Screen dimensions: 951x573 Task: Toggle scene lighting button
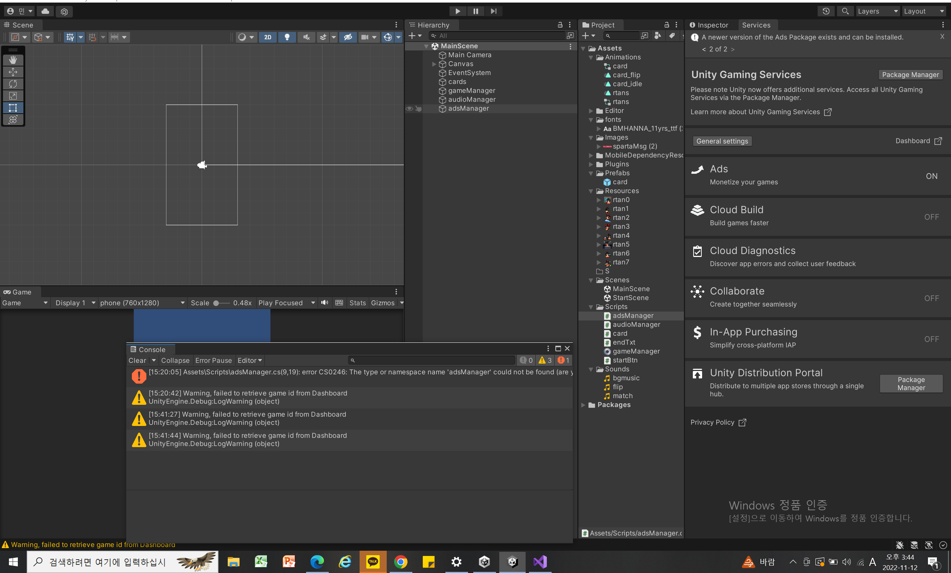[x=287, y=37]
